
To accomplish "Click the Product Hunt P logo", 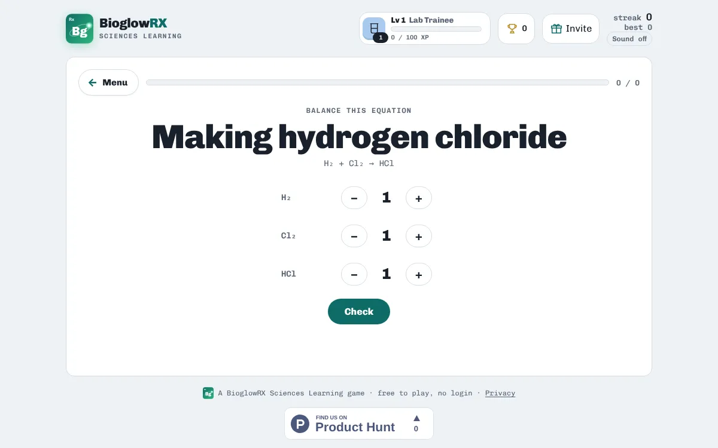I will pyautogui.click(x=300, y=424).
